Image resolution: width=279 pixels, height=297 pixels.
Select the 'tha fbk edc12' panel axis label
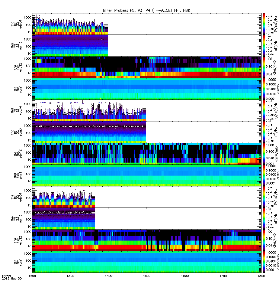click(18, 67)
